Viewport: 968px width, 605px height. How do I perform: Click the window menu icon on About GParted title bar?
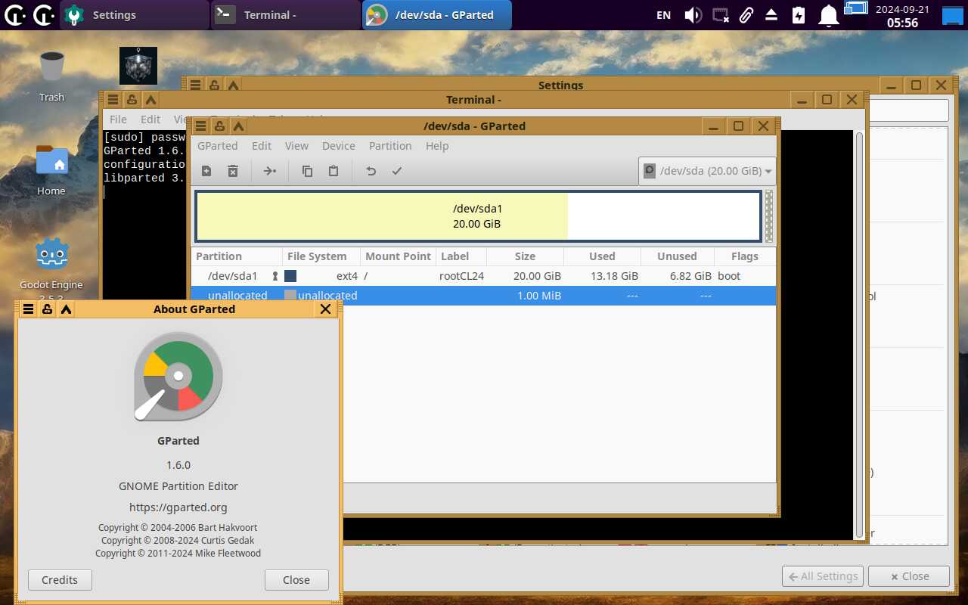point(28,309)
